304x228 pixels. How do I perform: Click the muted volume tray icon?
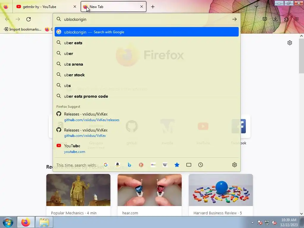tap(274, 223)
